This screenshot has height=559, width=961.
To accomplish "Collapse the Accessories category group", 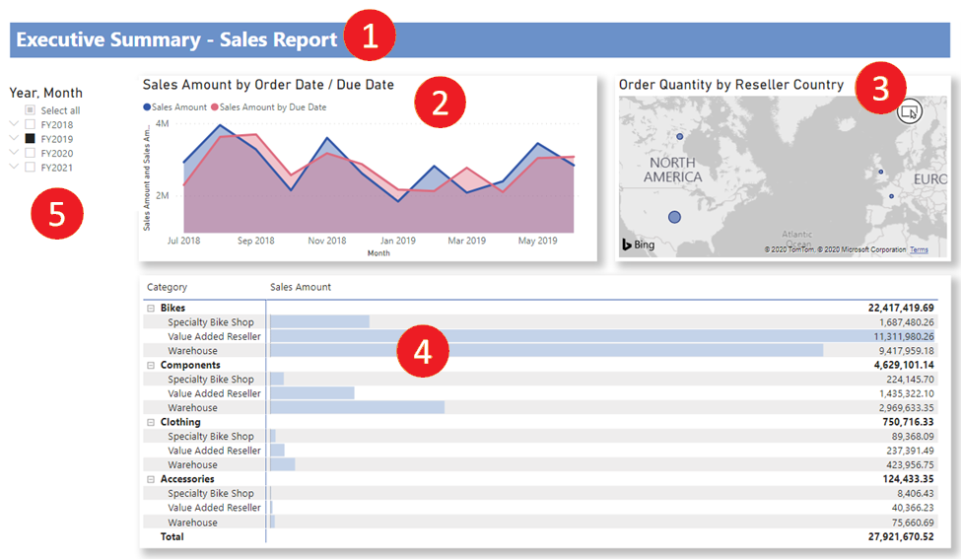I will [151, 479].
